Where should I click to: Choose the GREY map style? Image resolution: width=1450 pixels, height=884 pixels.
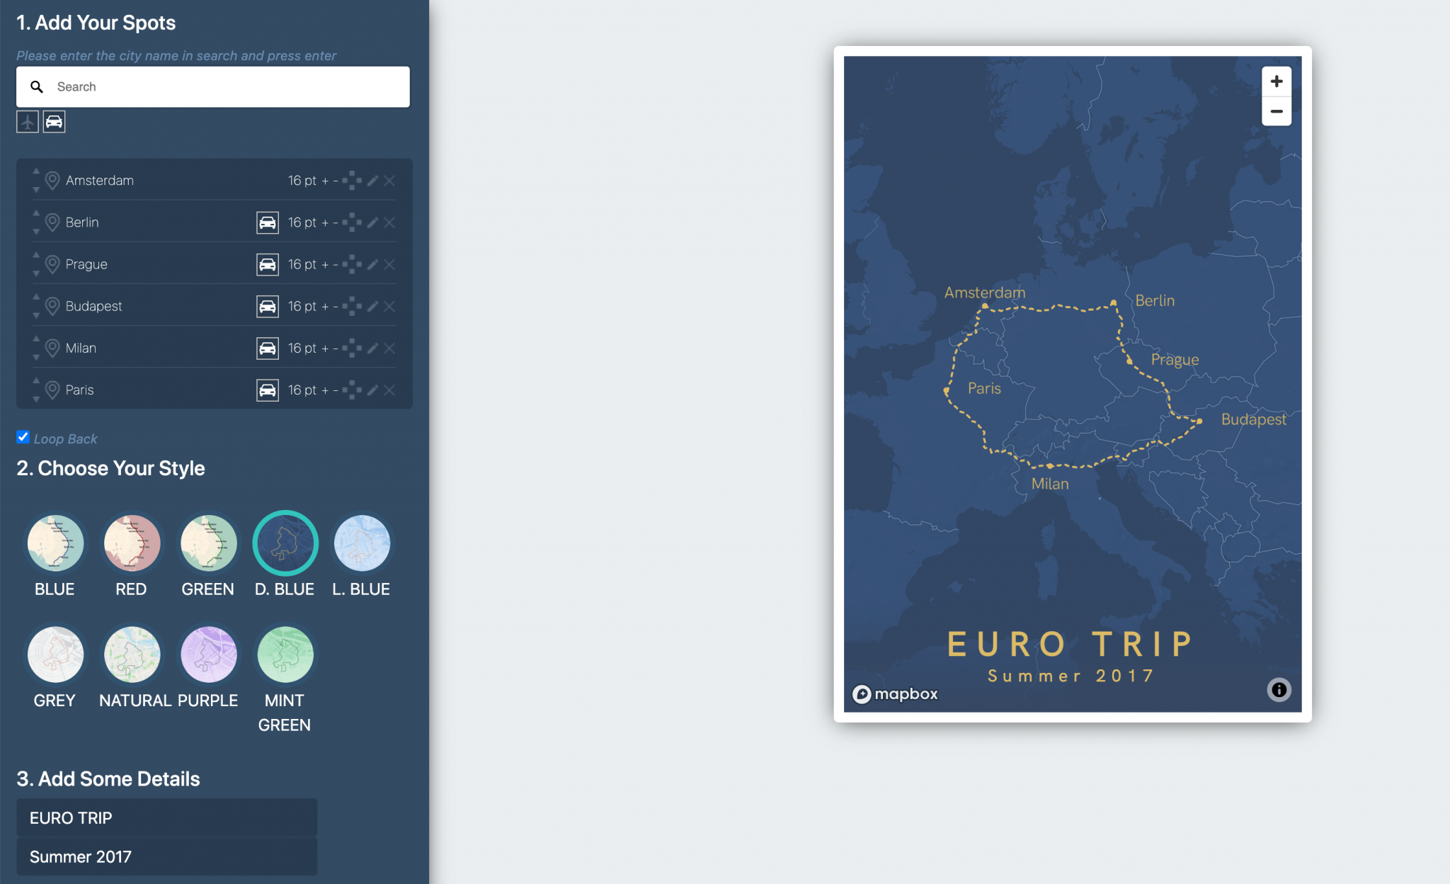point(55,654)
